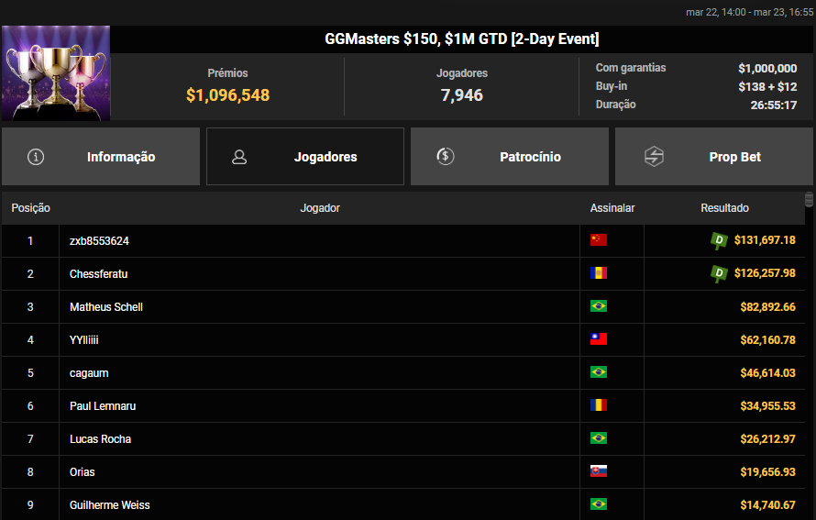This screenshot has height=520, width=816.
Task: Click the 7,946 players count
Action: point(461,95)
